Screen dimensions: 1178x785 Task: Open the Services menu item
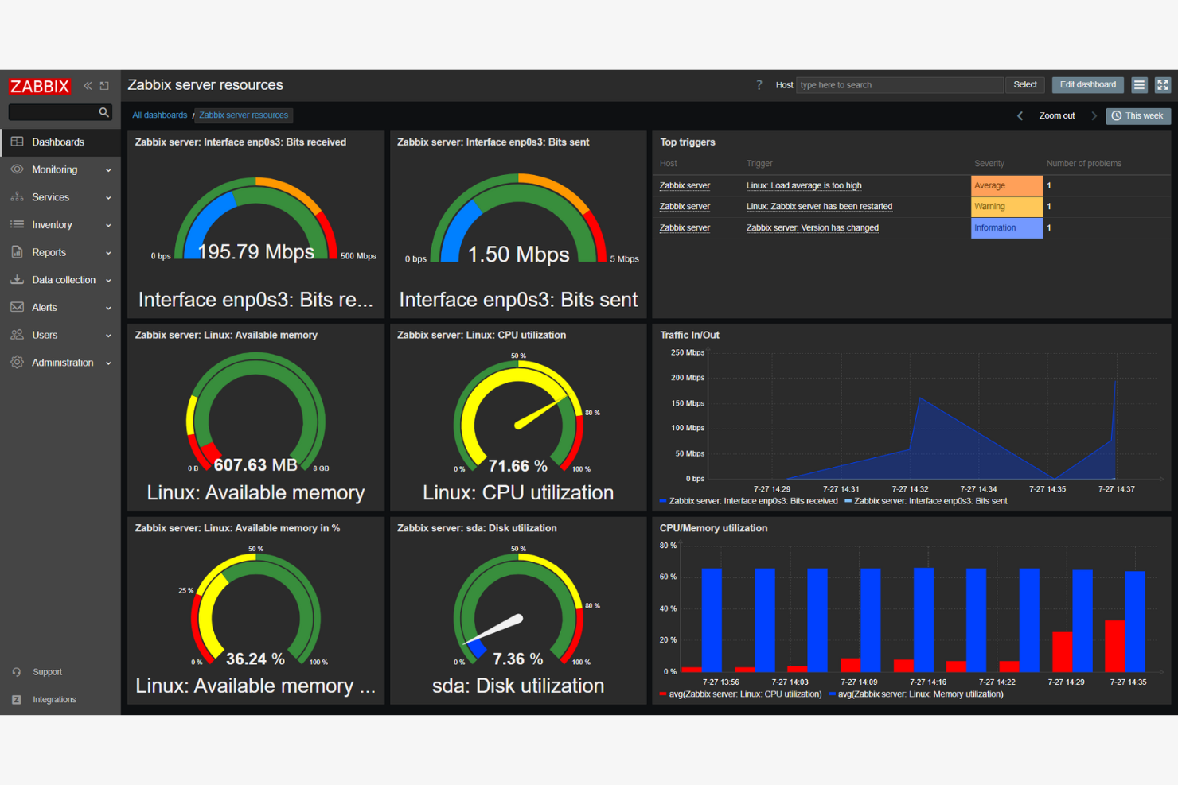point(60,197)
